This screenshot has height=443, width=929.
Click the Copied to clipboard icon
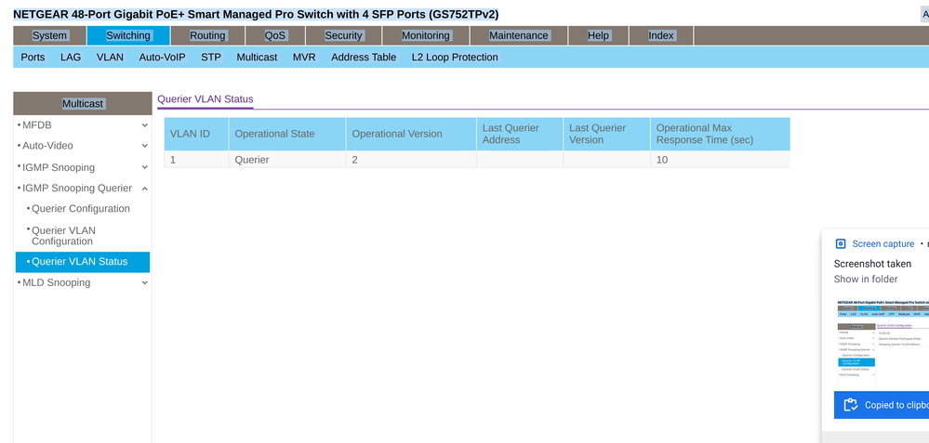pyautogui.click(x=851, y=405)
